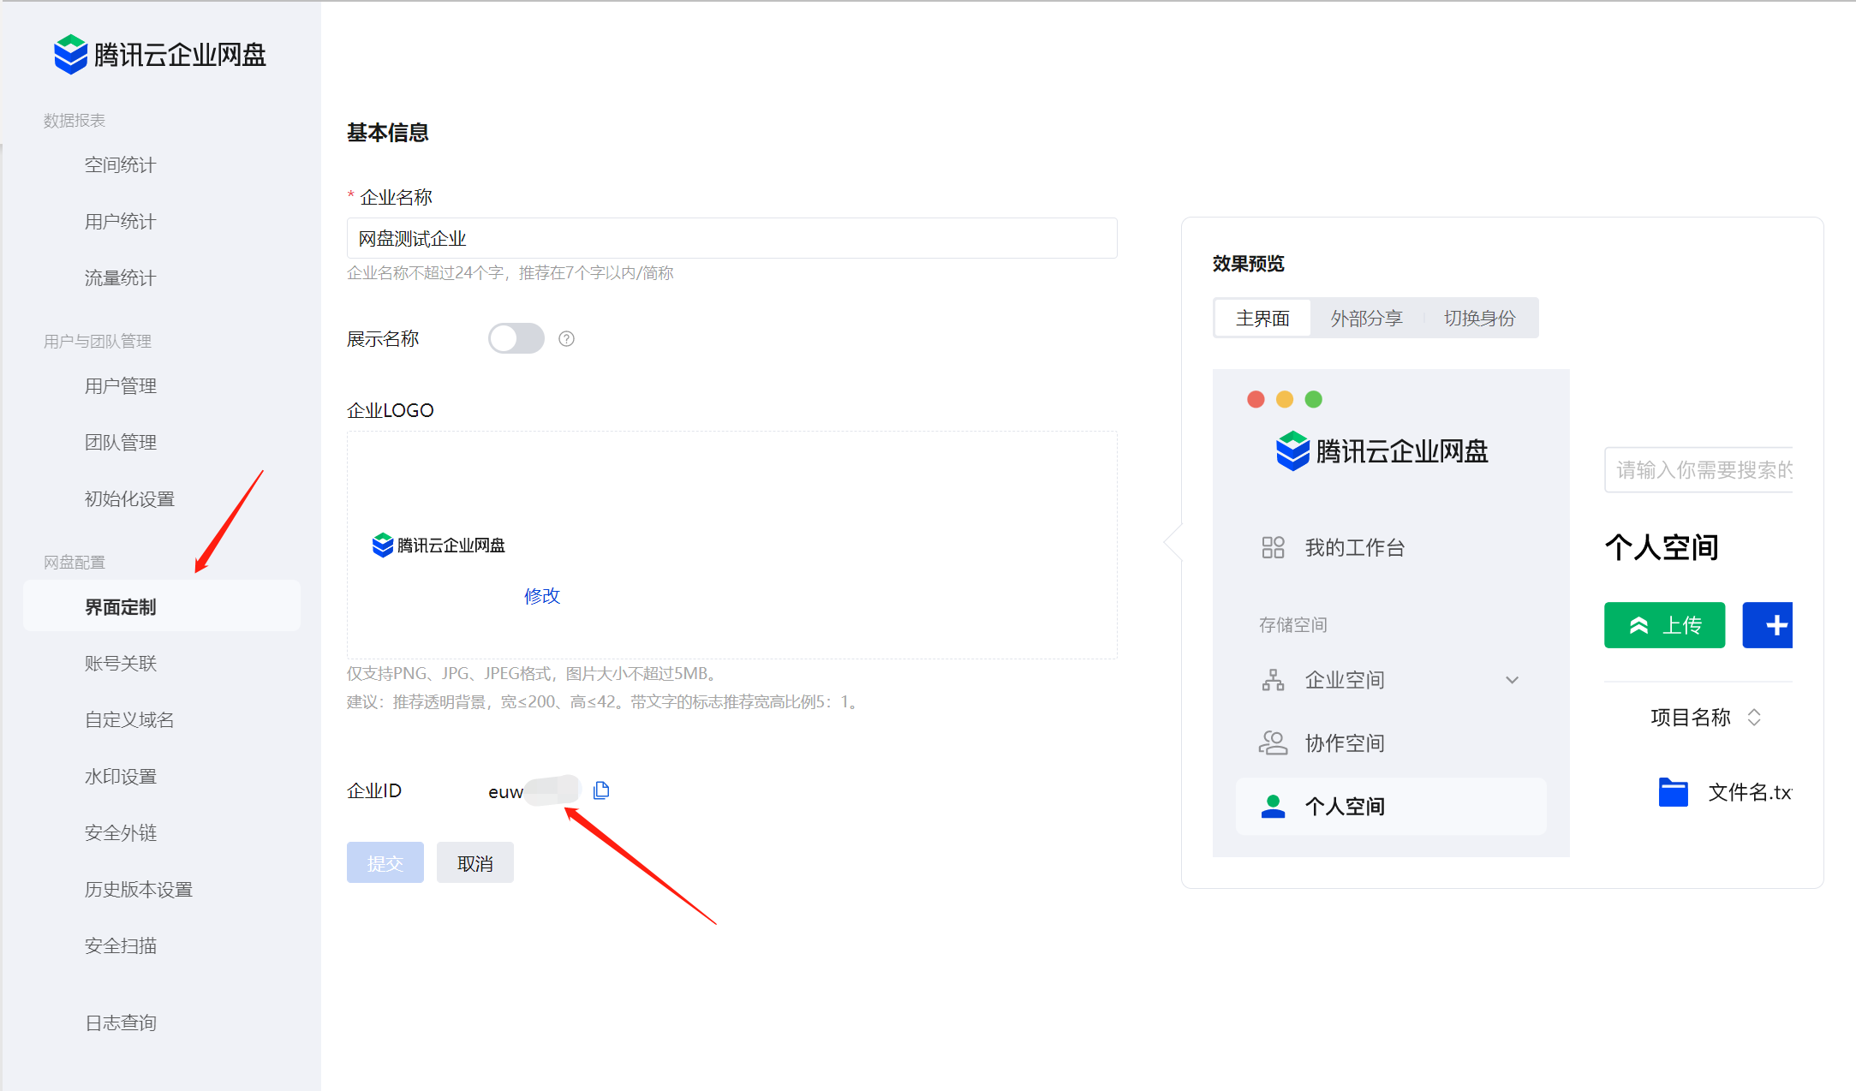Image resolution: width=1856 pixels, height=1091 pixels.
Task: Click the sort arrows beside 项目名称
Action: (1753, 718)
